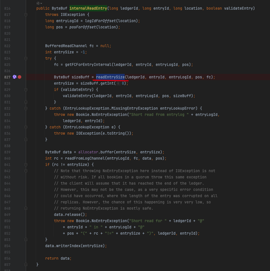Click line number 856 in the gutter
Screen dimensions: 270x271
[7, 259]
